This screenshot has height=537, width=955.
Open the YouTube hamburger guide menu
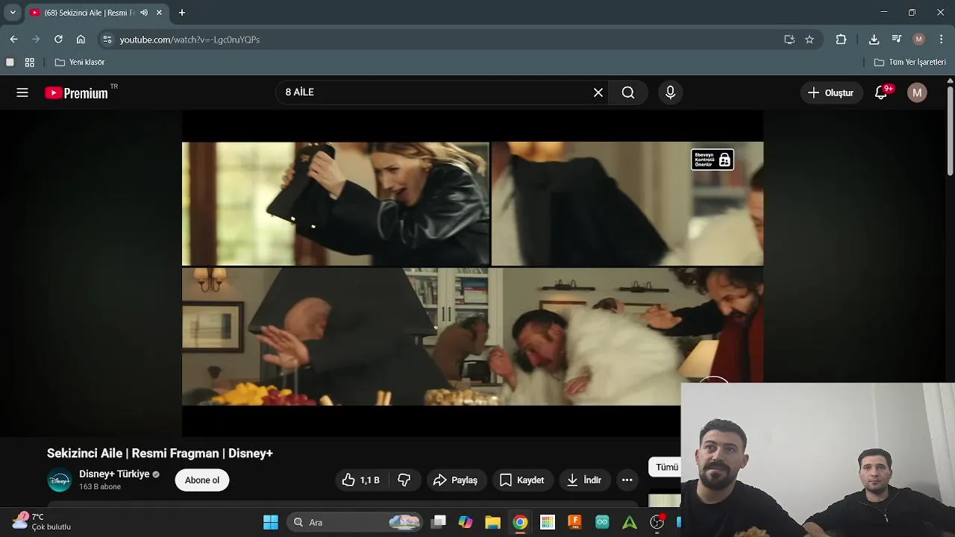pos(22,92)
